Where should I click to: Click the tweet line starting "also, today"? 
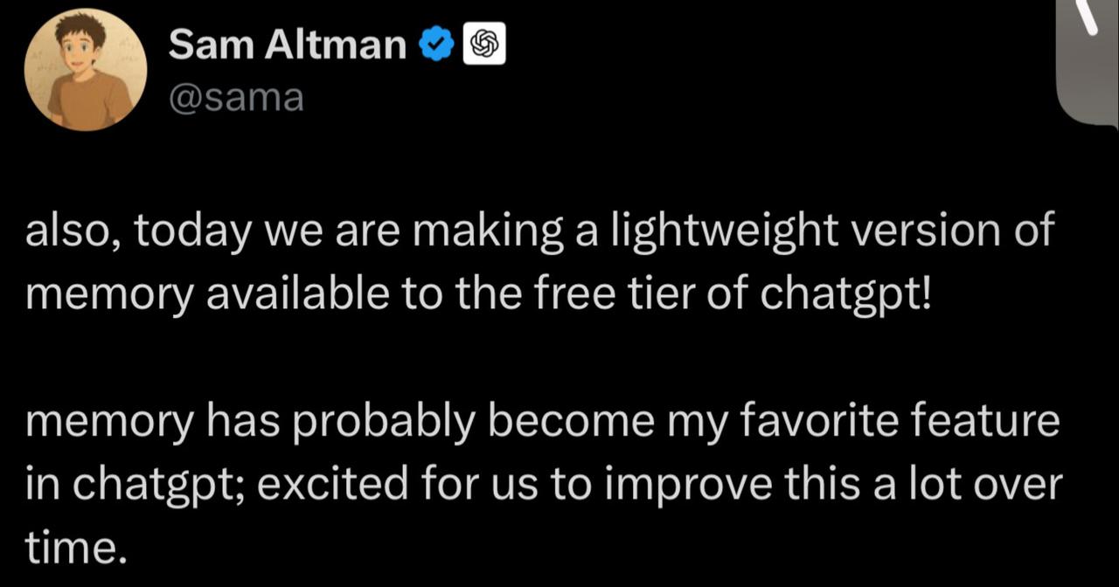click(539, 234)
